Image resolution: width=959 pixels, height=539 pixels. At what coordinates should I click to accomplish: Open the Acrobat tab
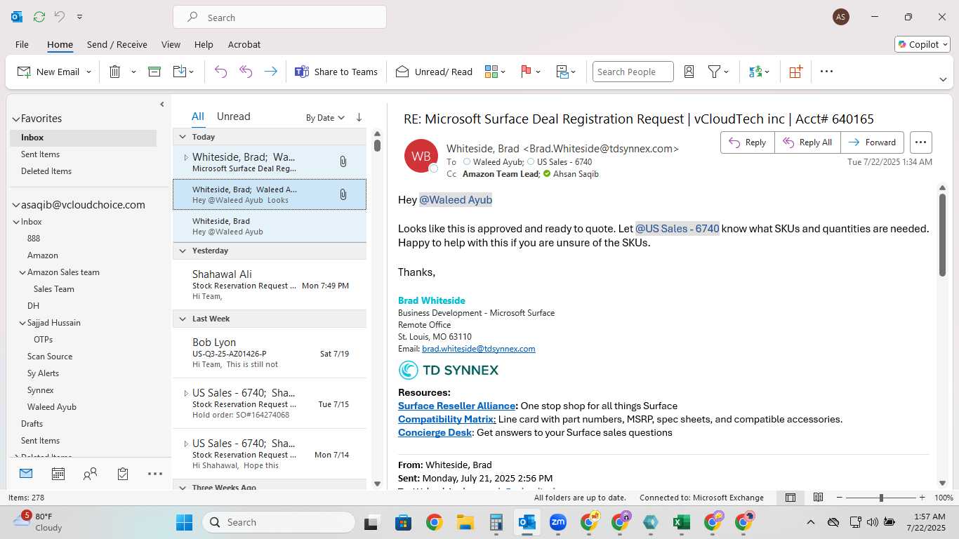[244, 44]
